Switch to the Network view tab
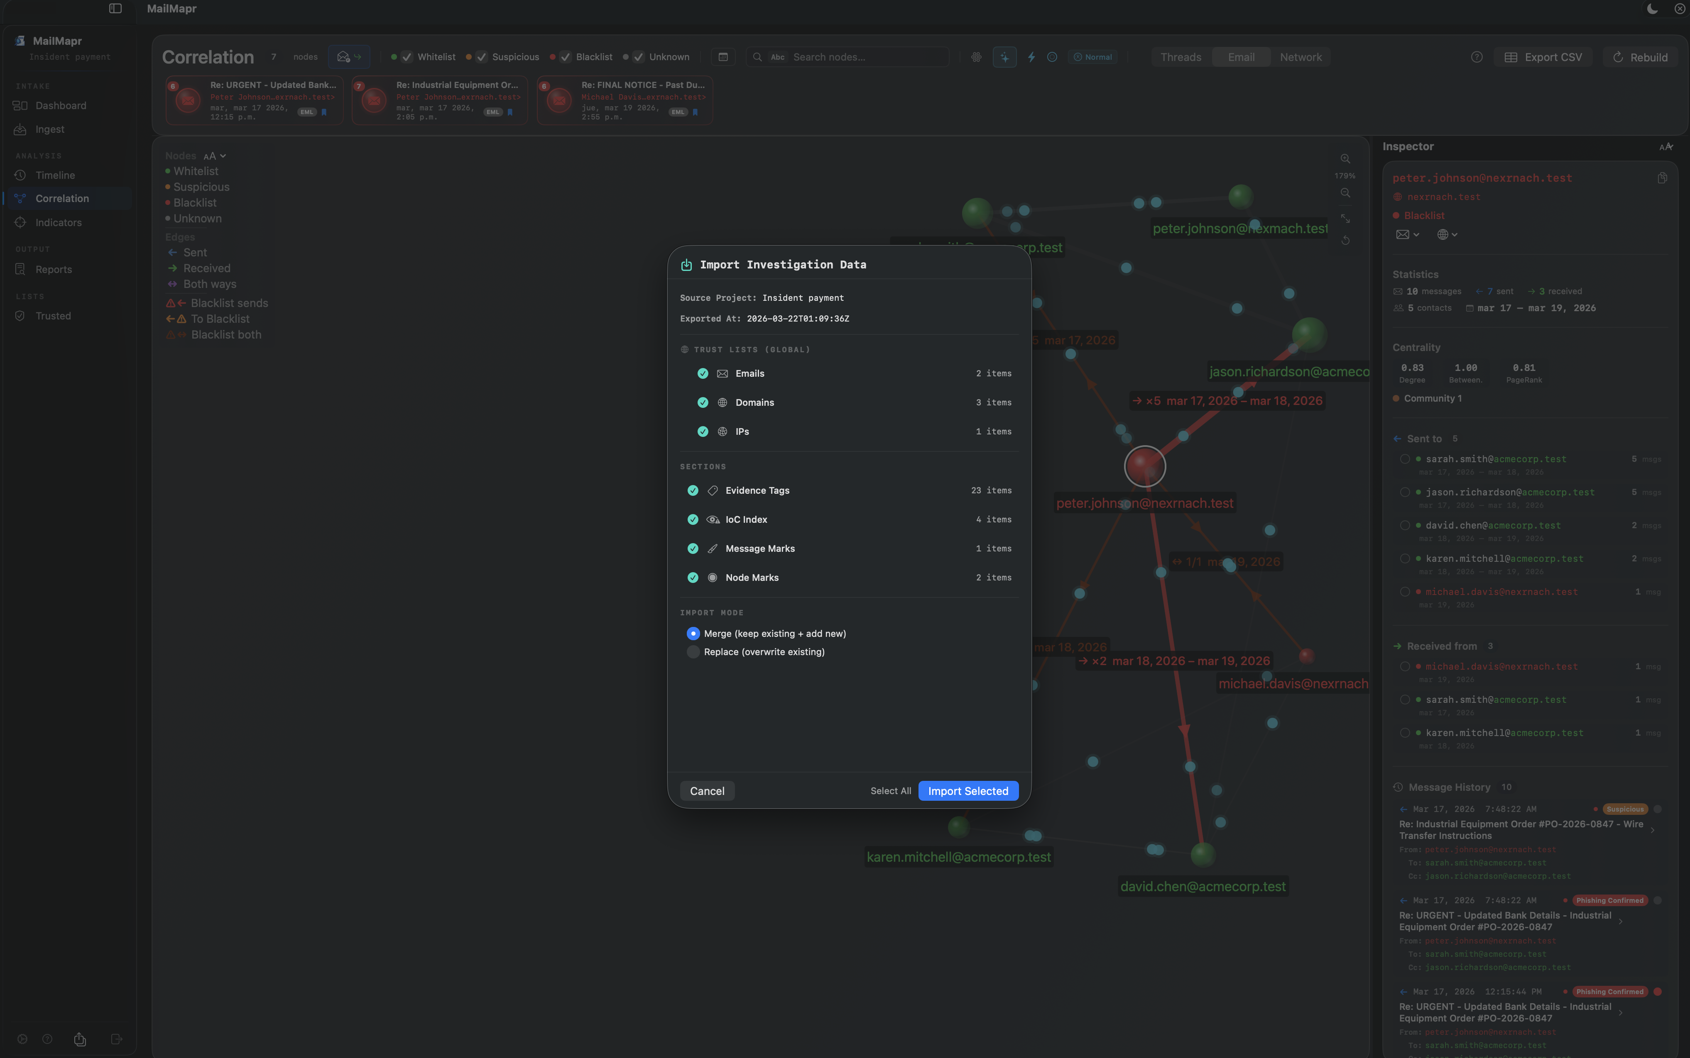Viewport: 1690px width, 1058px height. tap(1301, 57)
